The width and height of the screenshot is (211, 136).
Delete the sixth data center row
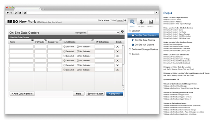tap(117, 70)
